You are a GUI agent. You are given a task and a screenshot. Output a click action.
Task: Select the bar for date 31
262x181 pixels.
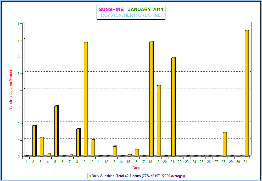pyautogui.click(x=247, y=93)
